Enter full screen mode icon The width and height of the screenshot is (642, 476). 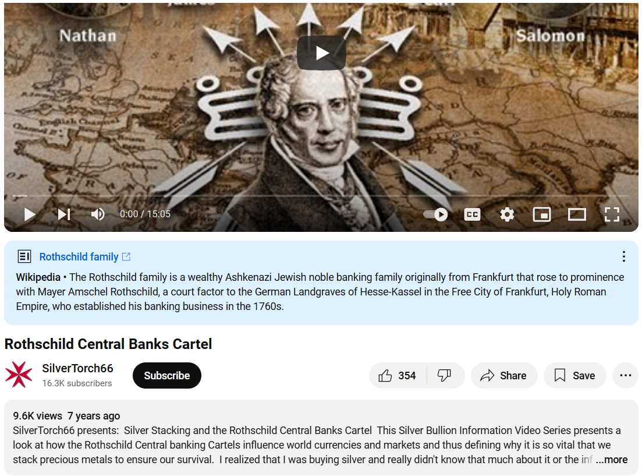tap(612, 214)
